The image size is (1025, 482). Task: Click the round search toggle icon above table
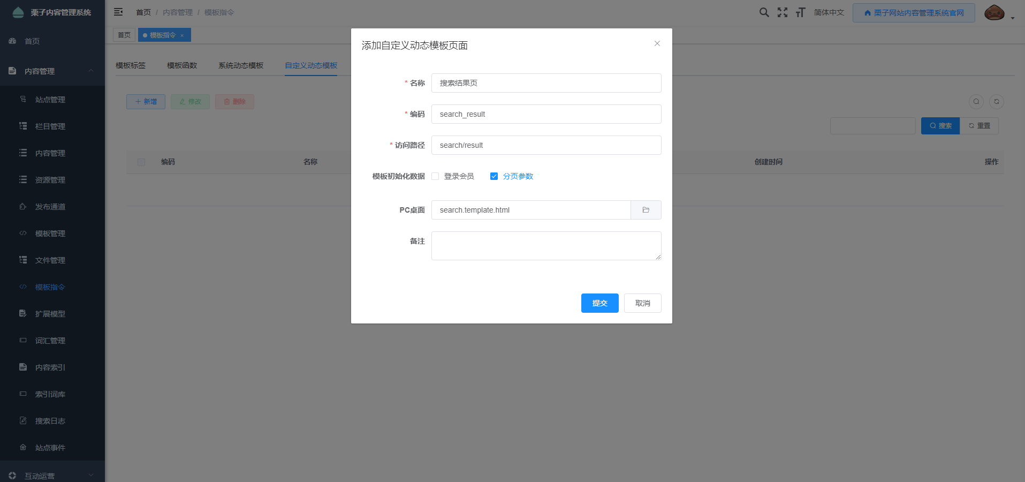point(976,102)
